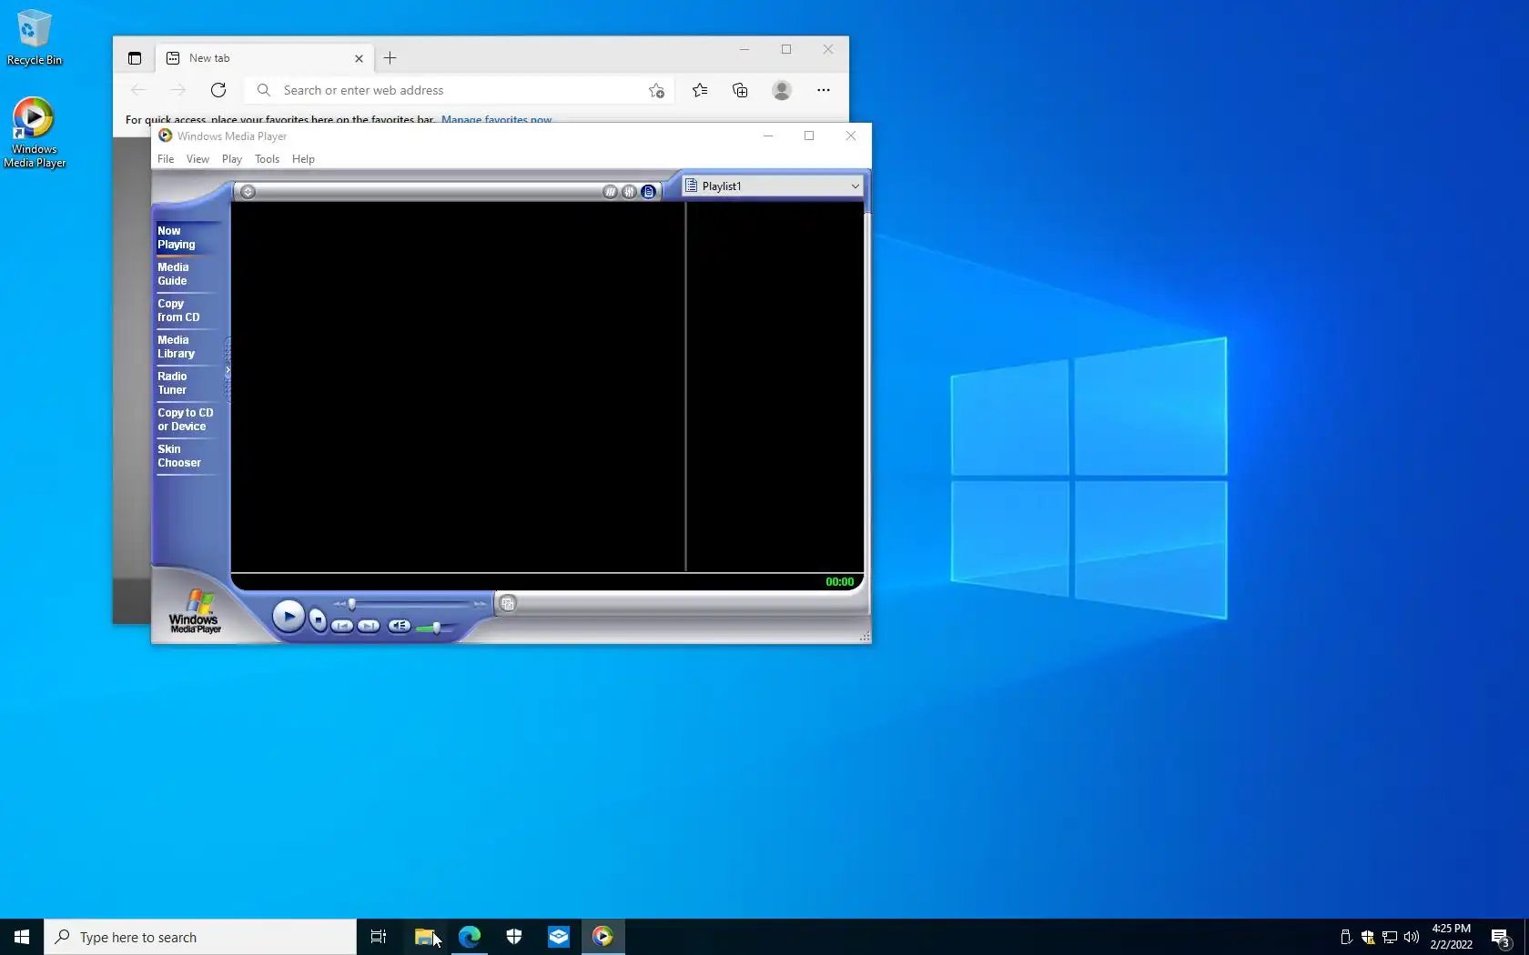
Task: Collapse the Media Player taskbar handle
Action: [228, 370]
